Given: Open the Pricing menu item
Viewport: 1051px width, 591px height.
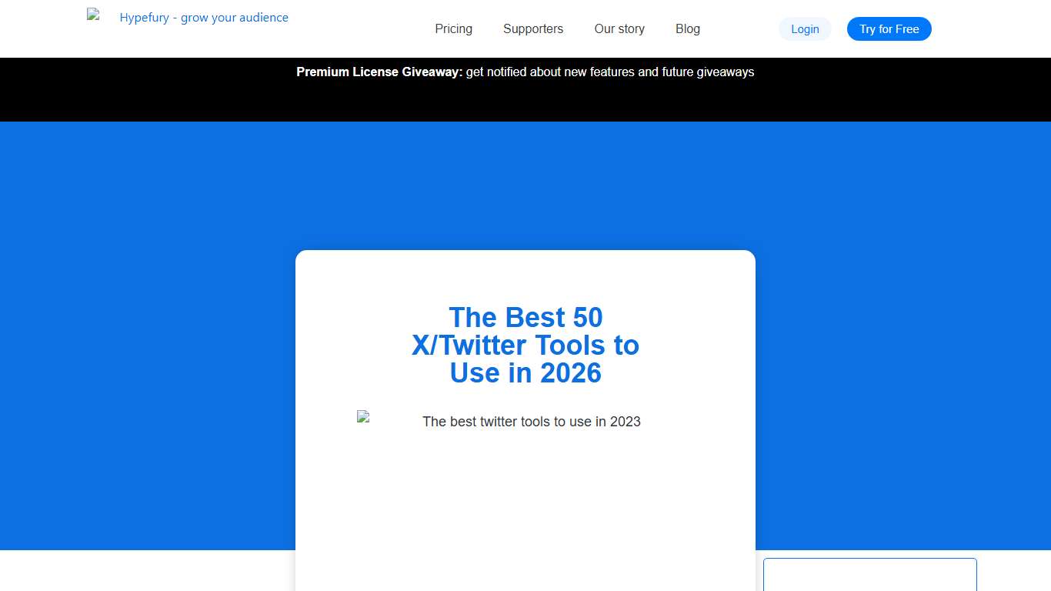Looking at the screenshot, I should pos(453,28).
